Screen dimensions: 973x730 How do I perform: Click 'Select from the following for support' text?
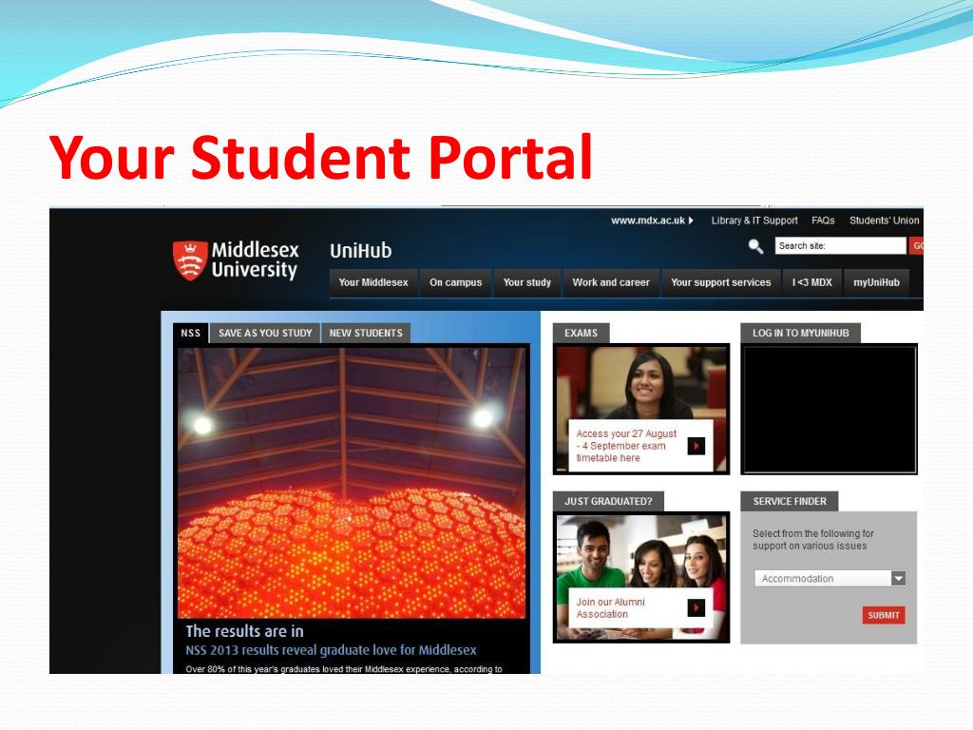tap(813, 540)
